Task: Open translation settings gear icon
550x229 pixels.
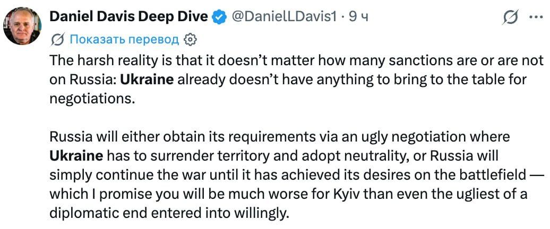Action: (190, 40)
